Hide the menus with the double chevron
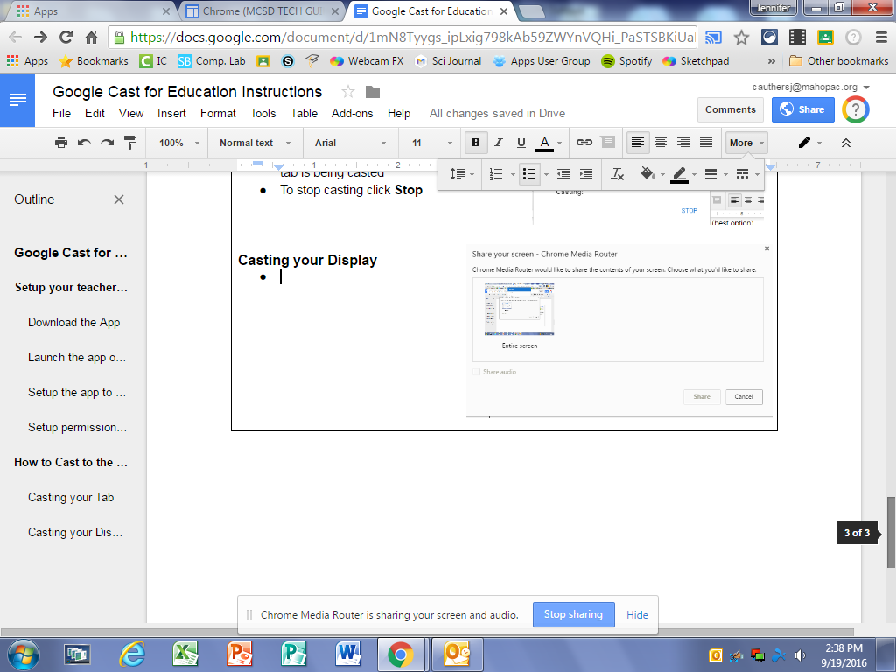This screenshot has height=672, width=896. (846, 143)
